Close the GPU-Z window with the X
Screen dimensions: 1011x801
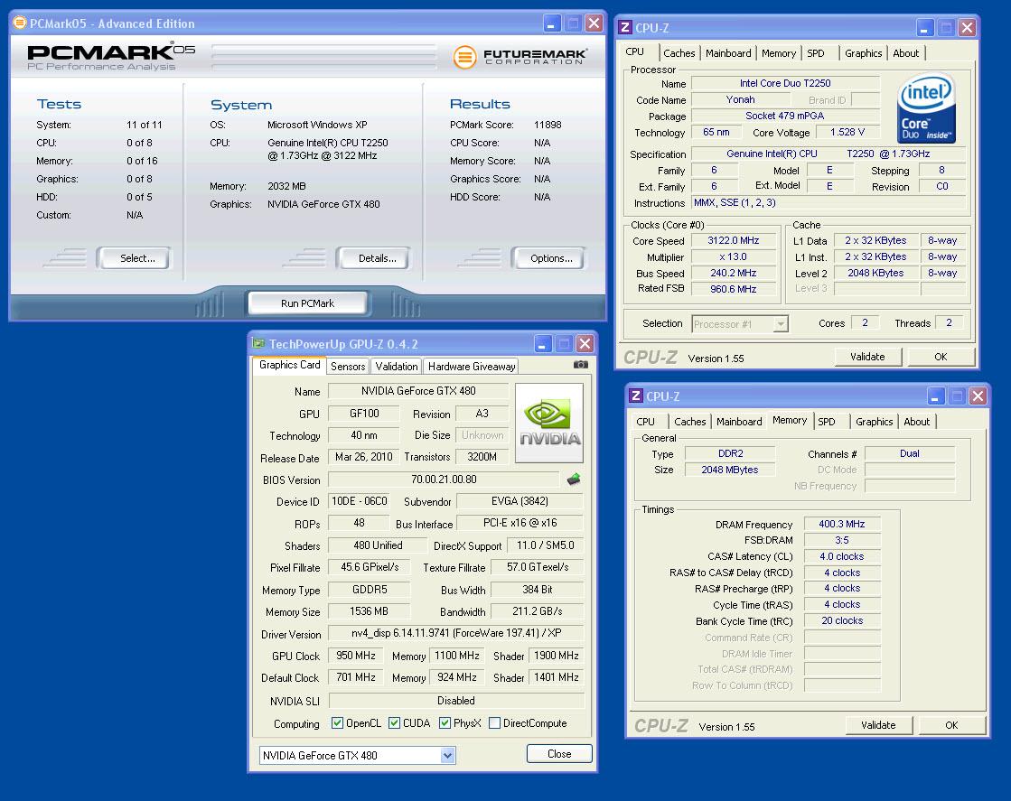[585, 343]
